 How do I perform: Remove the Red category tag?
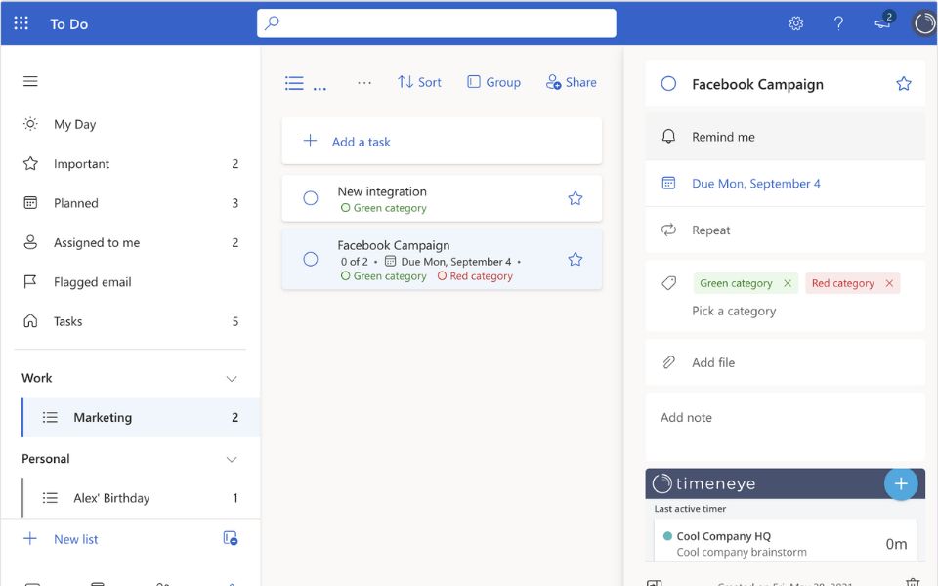coord(888,282)
